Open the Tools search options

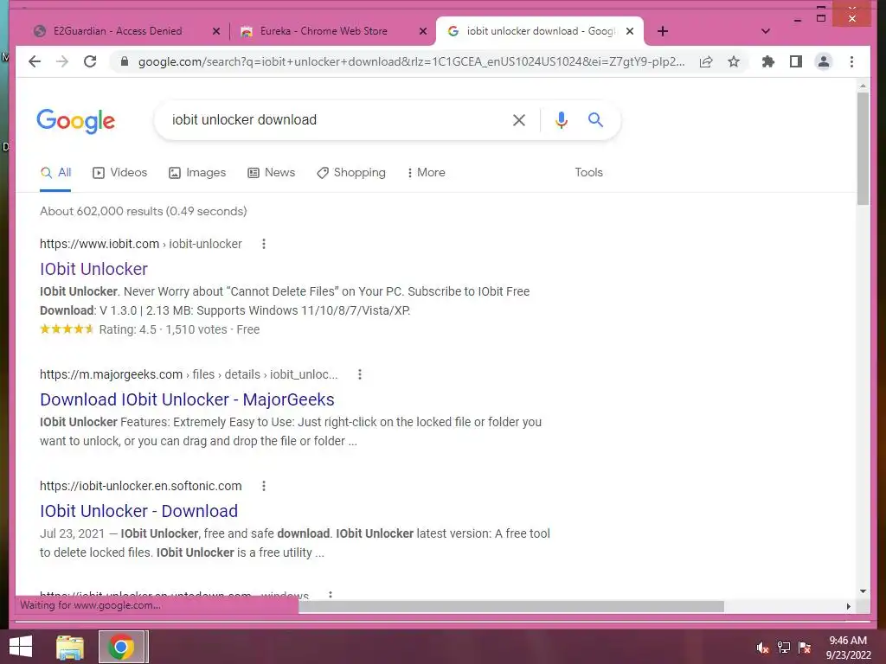click(588, 173)
